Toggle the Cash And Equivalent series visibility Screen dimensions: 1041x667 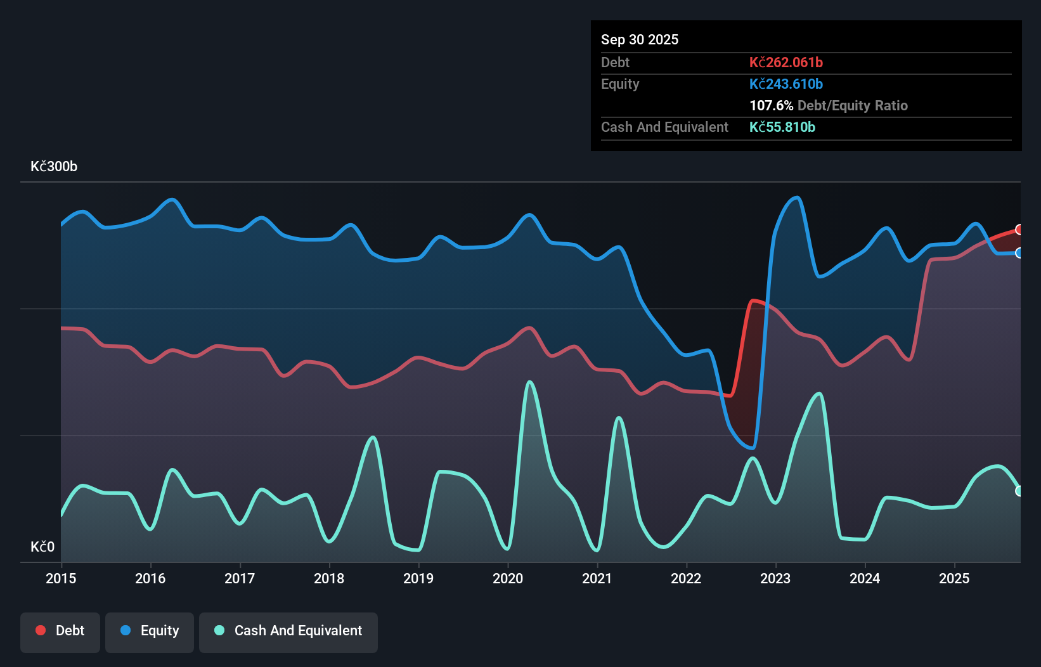click(288, 631)
